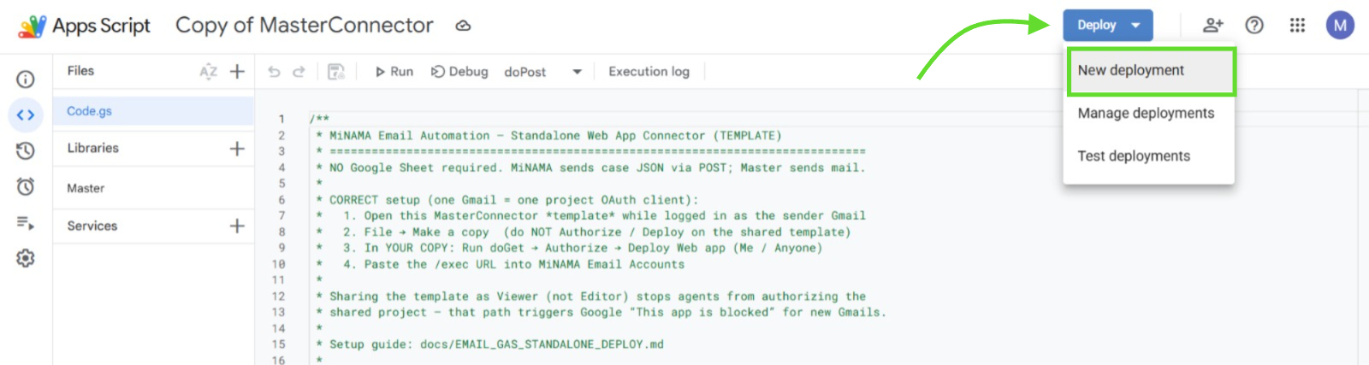Sort files alphabetically with AZ icon
This screenshot has height=365, width=1369.
pos(208,72)
